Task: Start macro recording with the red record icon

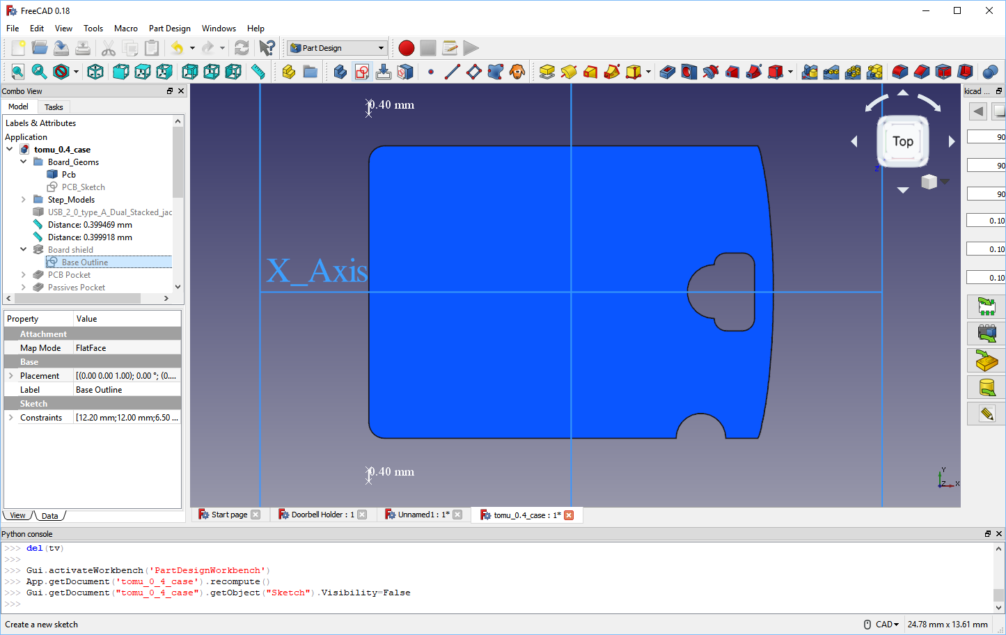Action: coord(406,47)
